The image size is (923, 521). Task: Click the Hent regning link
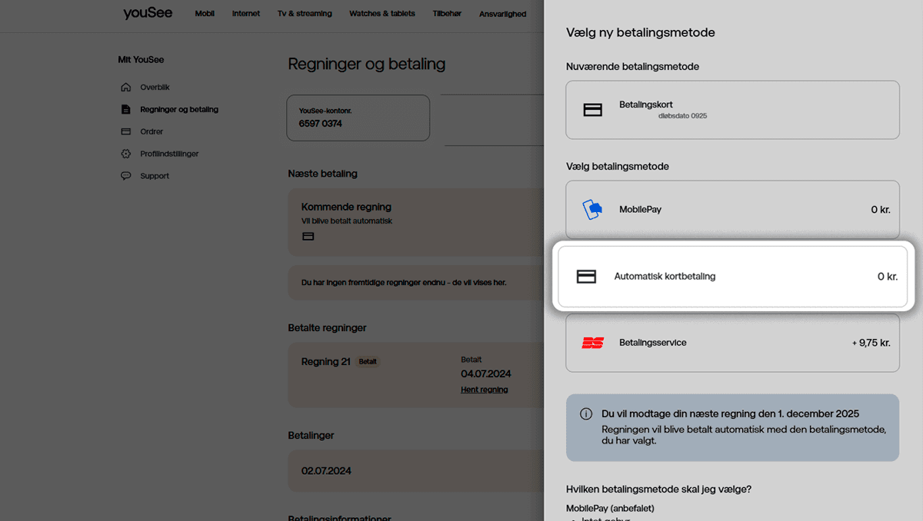(484, 390)
